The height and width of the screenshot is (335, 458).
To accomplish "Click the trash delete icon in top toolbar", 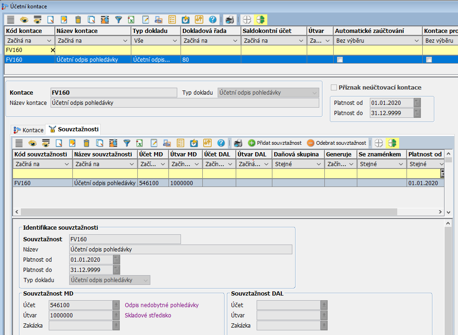I will (x=78, y=20).
